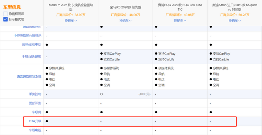The width and height of the screenshot is (262, 135).
Task: Click the 车载电视 row label
Action: 35,130
